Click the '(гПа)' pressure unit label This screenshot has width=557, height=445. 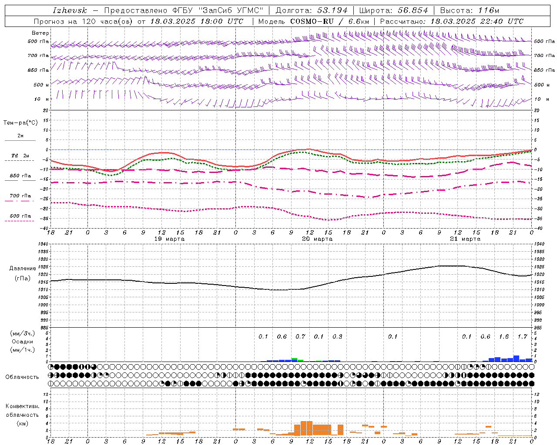tap(23, 279)
